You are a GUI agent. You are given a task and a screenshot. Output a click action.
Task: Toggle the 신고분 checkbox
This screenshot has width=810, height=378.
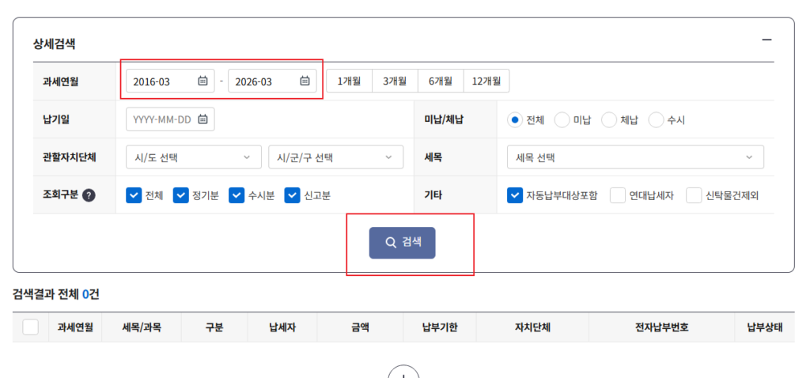293,195
